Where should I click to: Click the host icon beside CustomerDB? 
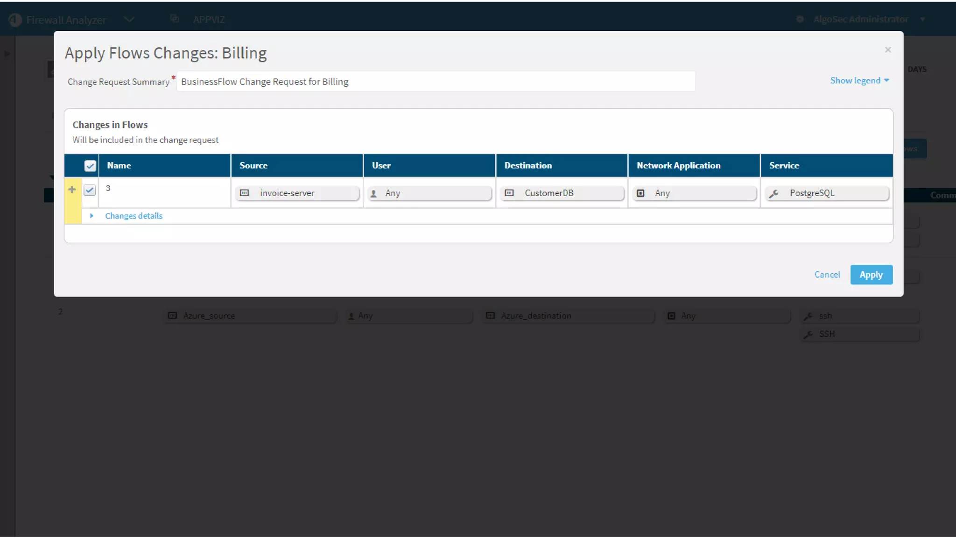(x=509, y=193)
